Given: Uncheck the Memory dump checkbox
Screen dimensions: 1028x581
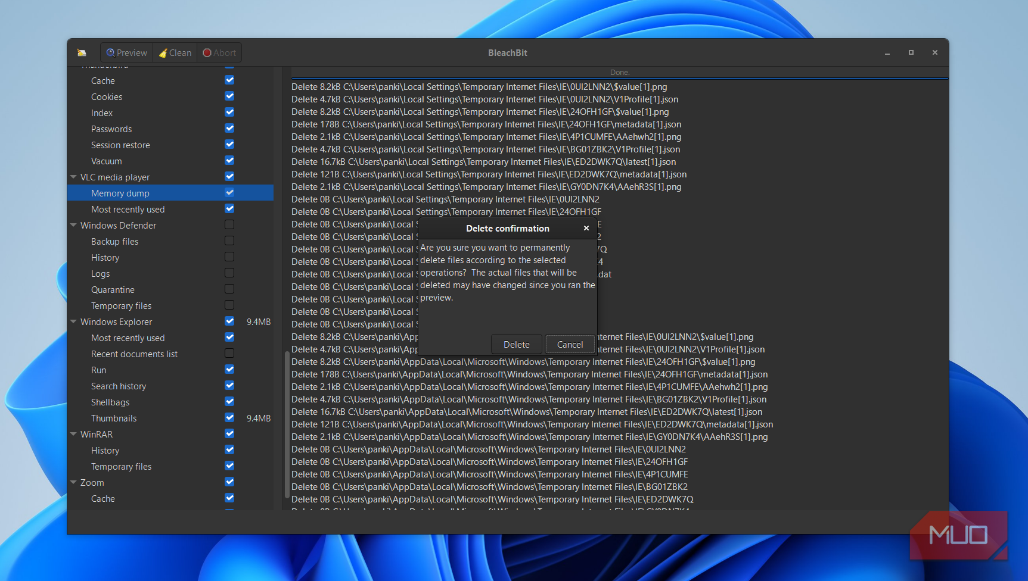Looking at the screenshot, I should click(x=229, y=192).
